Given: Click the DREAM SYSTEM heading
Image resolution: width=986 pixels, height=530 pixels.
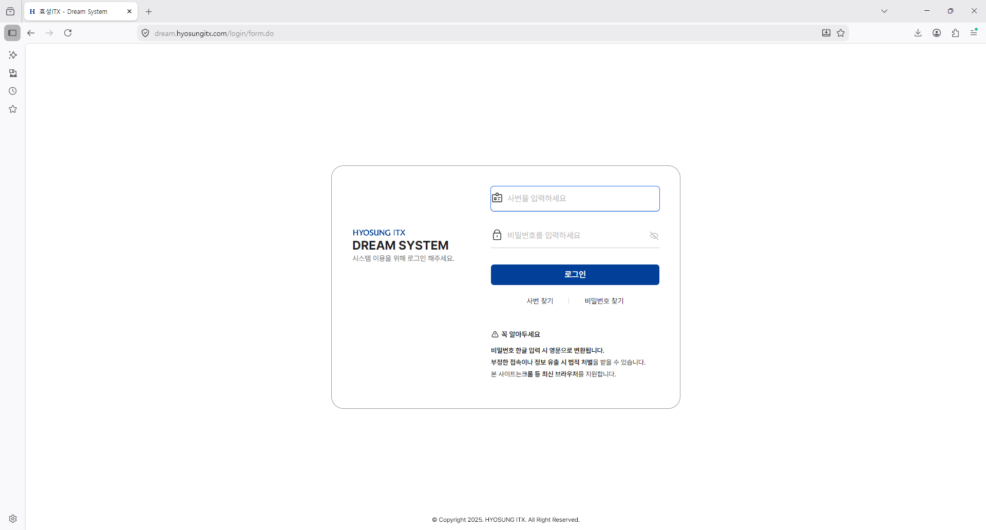Looking at the screenshot, I should (401, 245).
